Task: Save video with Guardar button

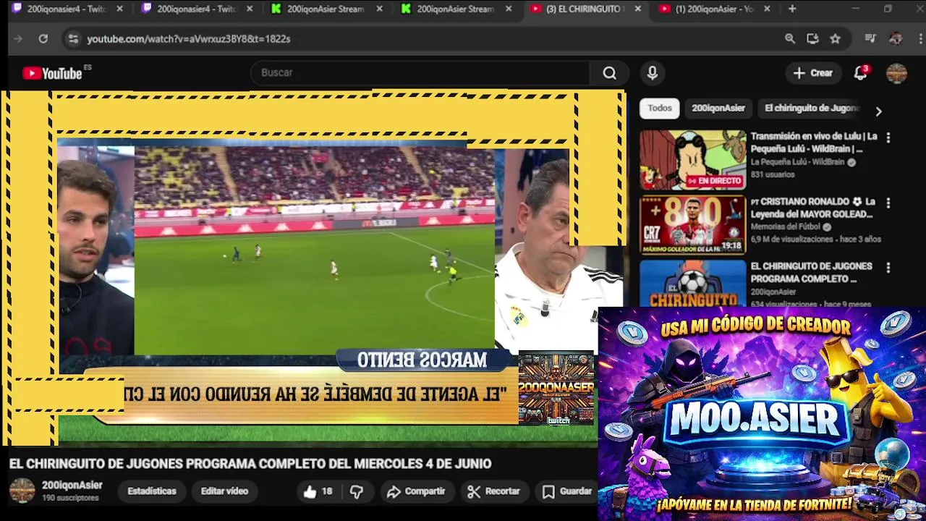Action: click(568, 492)
